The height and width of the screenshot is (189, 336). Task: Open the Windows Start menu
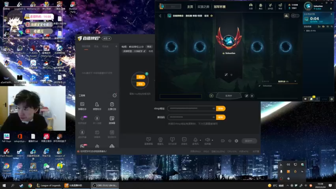pos(4,185)
